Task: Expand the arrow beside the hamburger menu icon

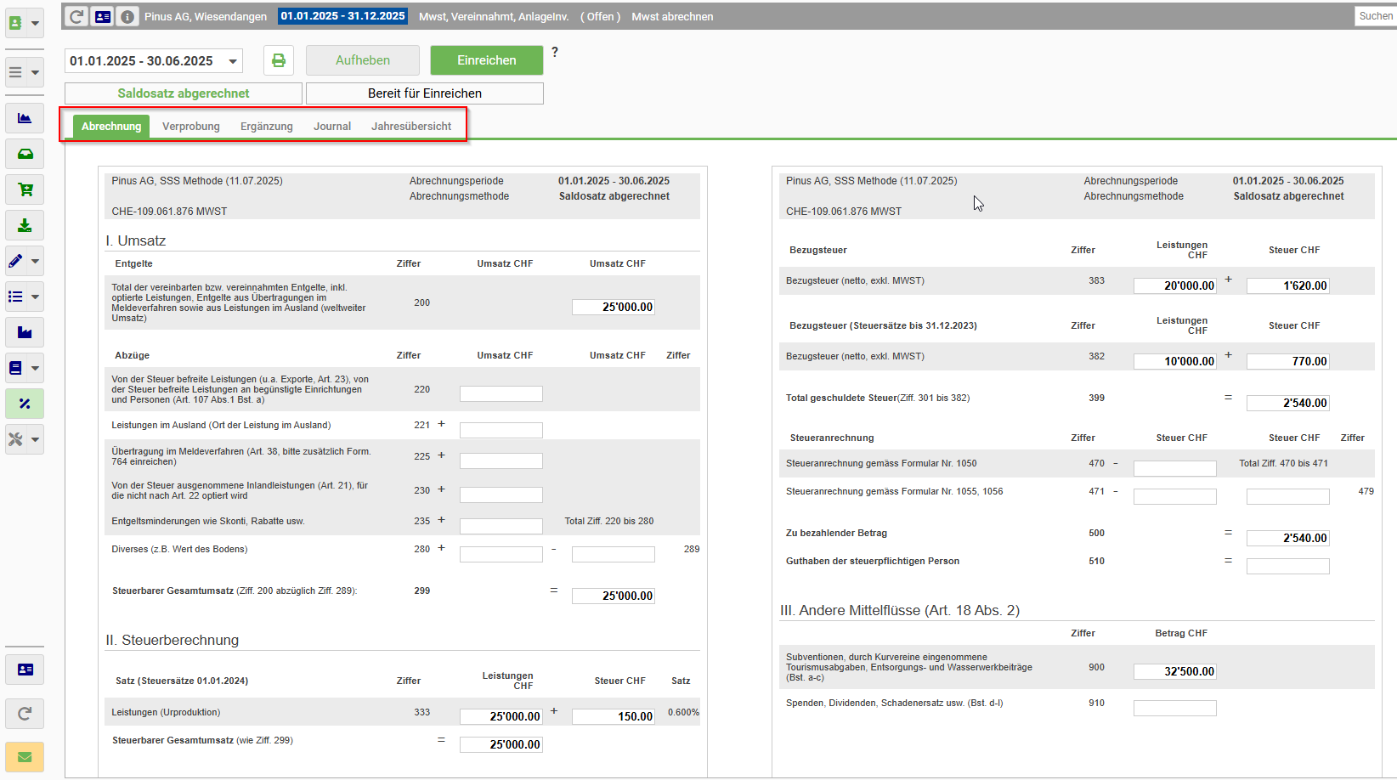Action: (35, 72)
